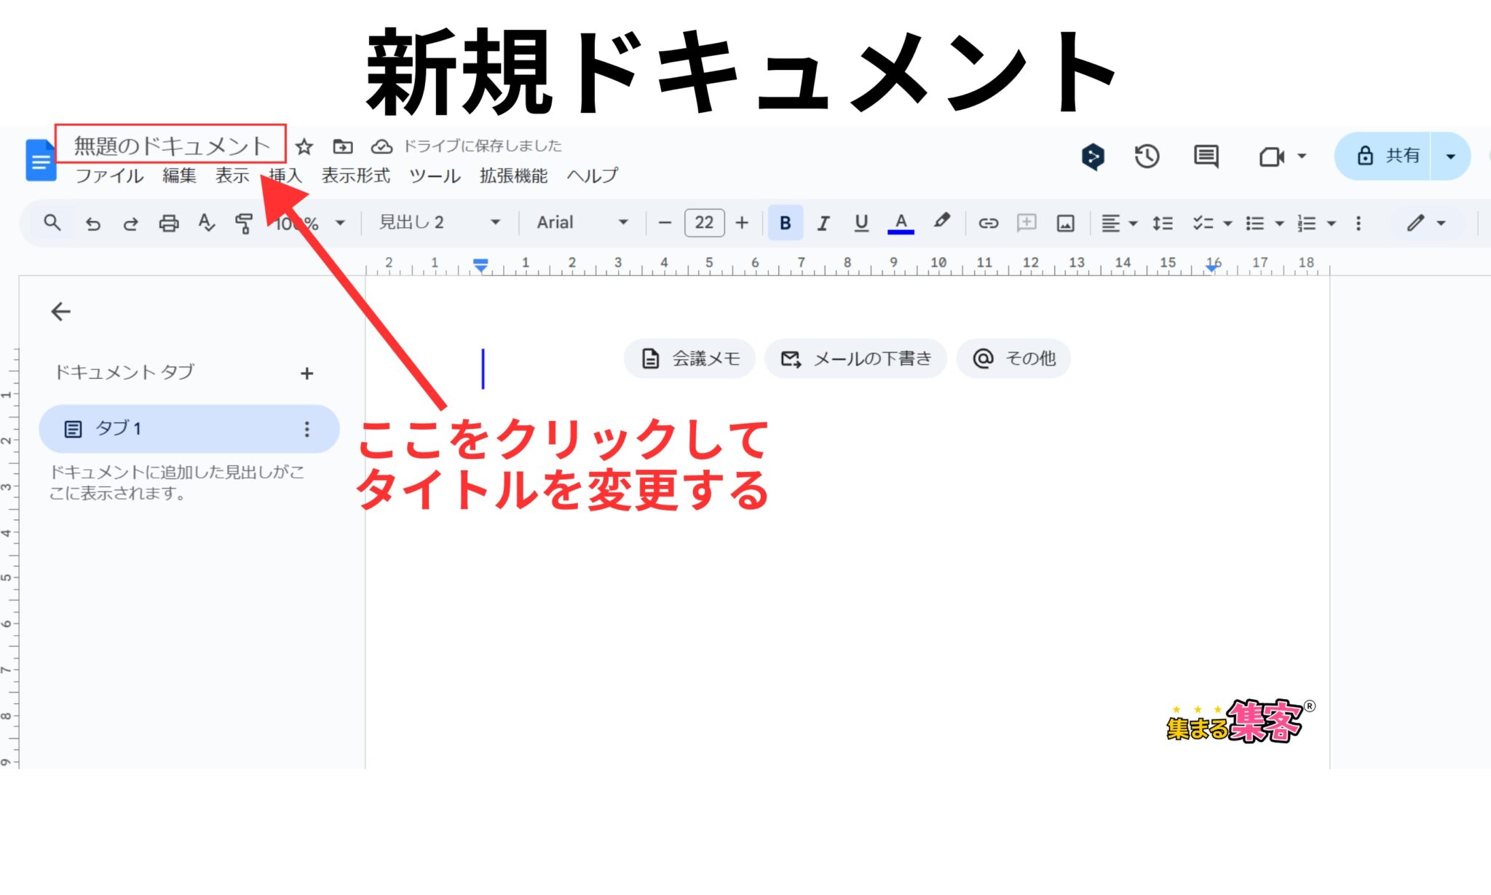Viewport: 1491px width, 895px height.
Task: Star the document with the star icon
Action: pos(304,146)
